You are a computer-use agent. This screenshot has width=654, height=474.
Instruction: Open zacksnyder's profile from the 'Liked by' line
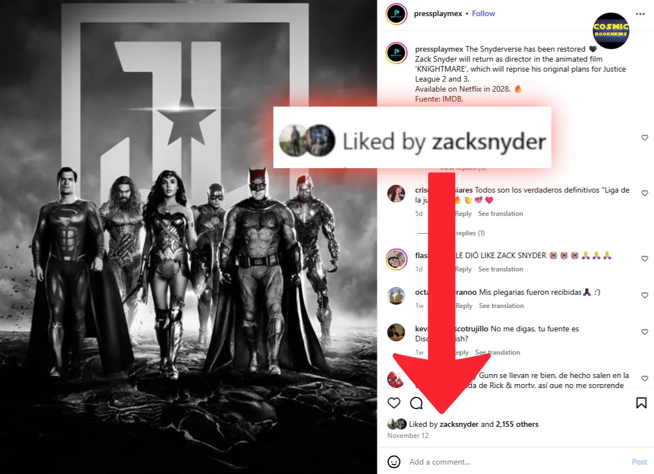pos(458,425)
